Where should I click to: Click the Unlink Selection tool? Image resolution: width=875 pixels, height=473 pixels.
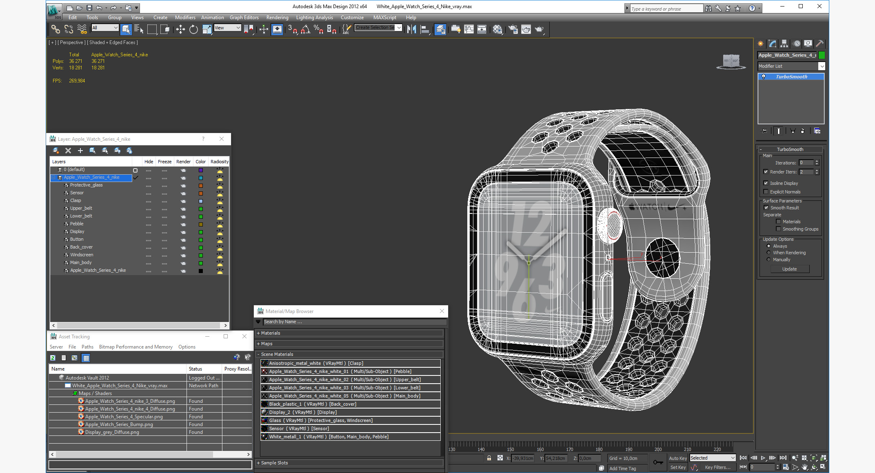click(x=69, y=29)
